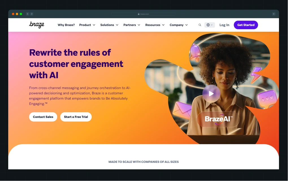Open the Company menu
288x181 pixels.
pyautogui.click(x=179, y=25)
